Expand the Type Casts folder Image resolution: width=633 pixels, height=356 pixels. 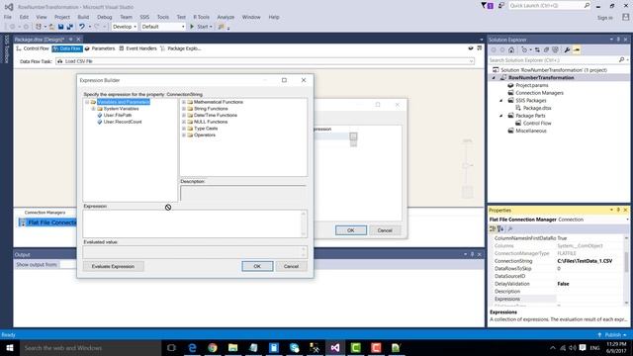pyautogui.click(x=184, y=129)
